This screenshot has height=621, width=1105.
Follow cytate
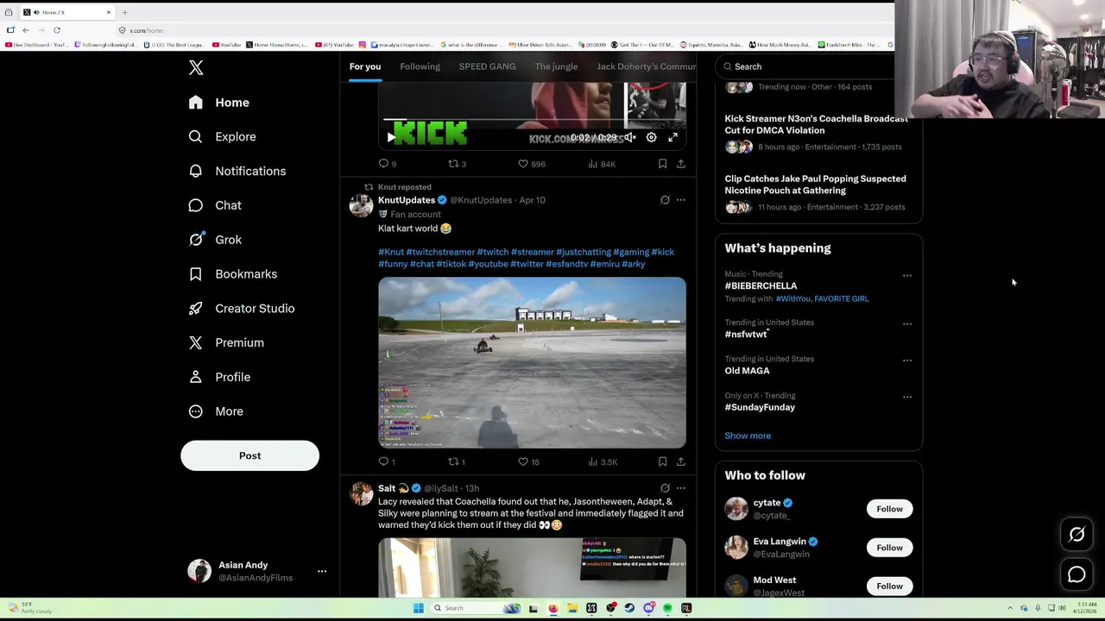(x=889, y=509)
